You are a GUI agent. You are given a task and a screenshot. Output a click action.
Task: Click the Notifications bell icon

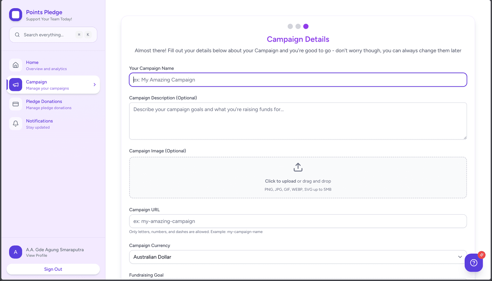tap(15, 124)
